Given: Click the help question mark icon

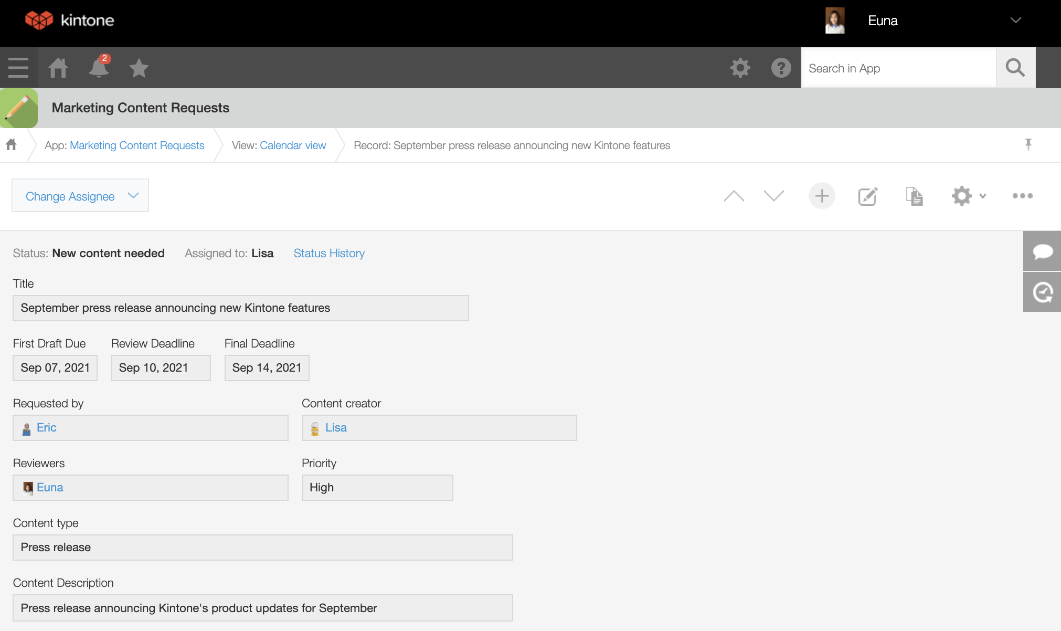Looking at the screenshot, I should (781, 68).
